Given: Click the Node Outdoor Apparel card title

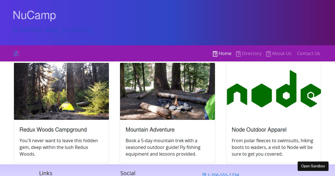Looking at the screenshot, I should [259, 130].
